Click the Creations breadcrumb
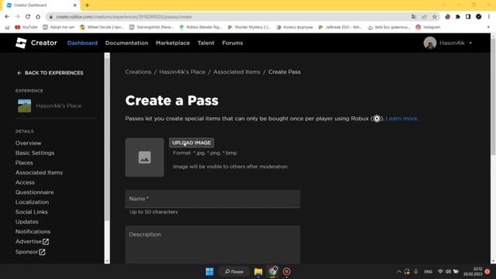This screenshot has width=496, height=279. [x=138, y=72]
